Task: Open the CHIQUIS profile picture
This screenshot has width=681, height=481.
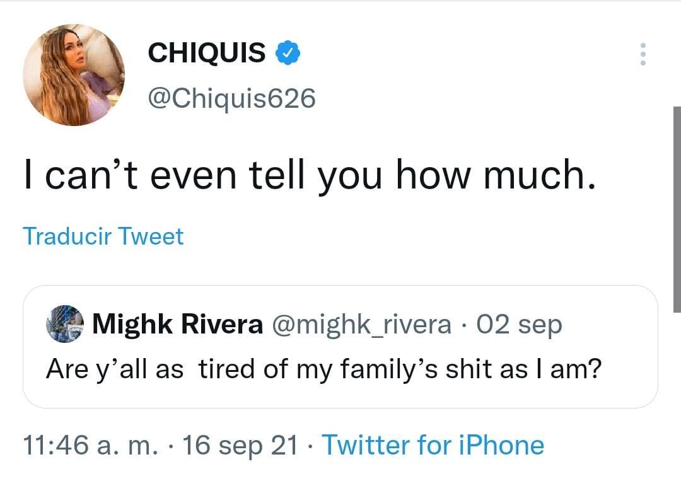Action: (74, 75)
